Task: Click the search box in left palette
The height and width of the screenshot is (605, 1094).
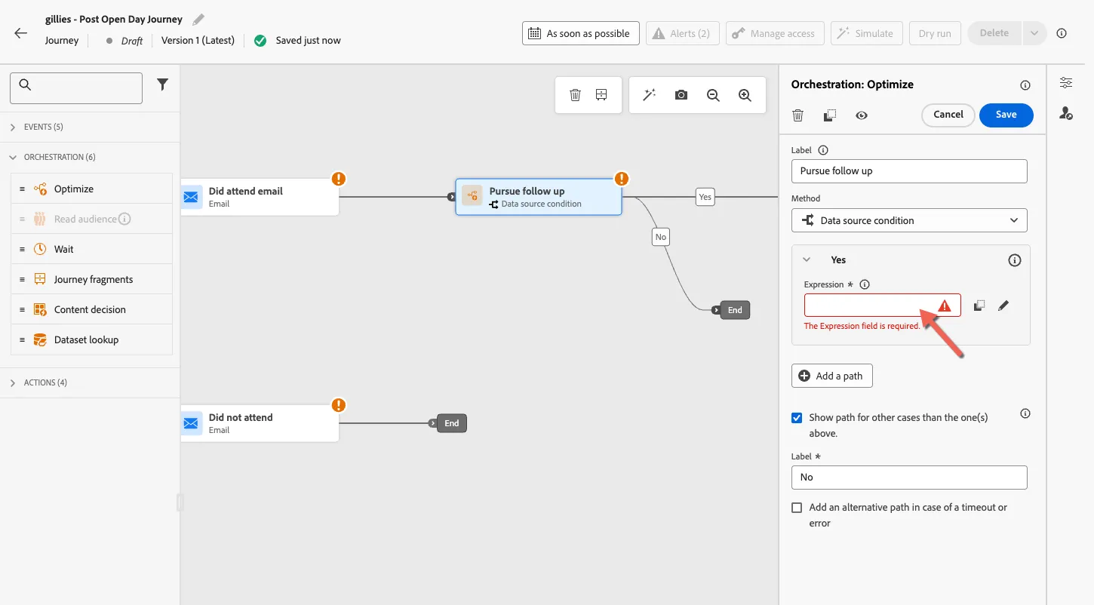Action: pos(75,88)
